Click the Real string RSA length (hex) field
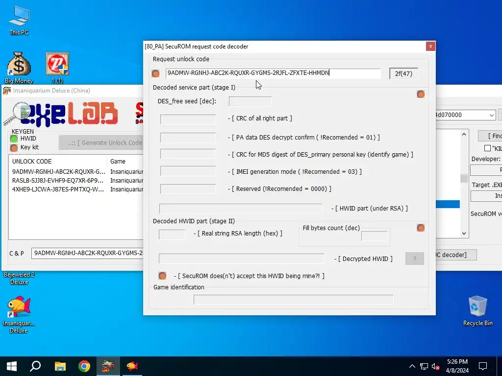 coord(172,235)
